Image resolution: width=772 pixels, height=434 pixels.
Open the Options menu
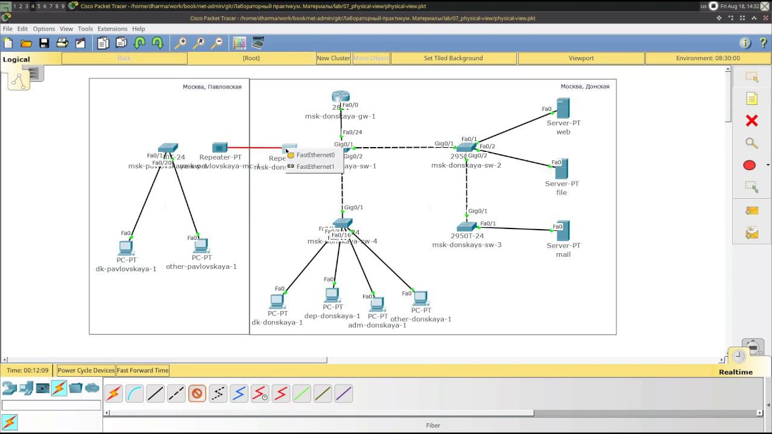(x=44, y=28)
